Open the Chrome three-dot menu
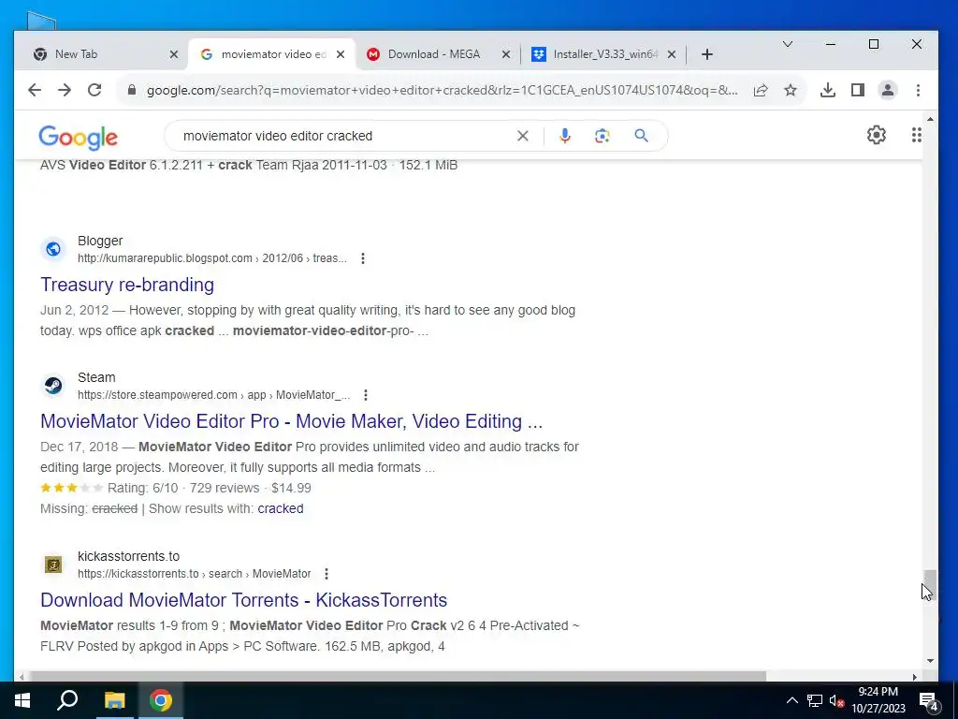The height and width of the screenshot is (719, 958). point(919,91)
